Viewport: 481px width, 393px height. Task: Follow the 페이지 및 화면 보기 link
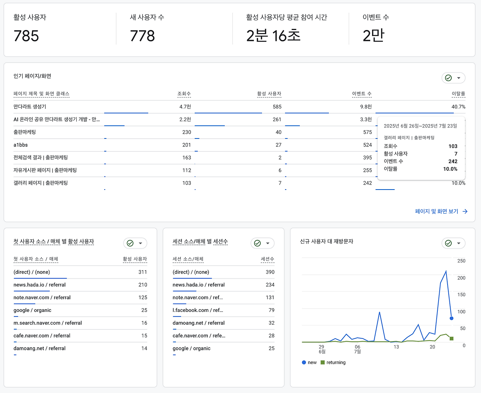(437, 211)
